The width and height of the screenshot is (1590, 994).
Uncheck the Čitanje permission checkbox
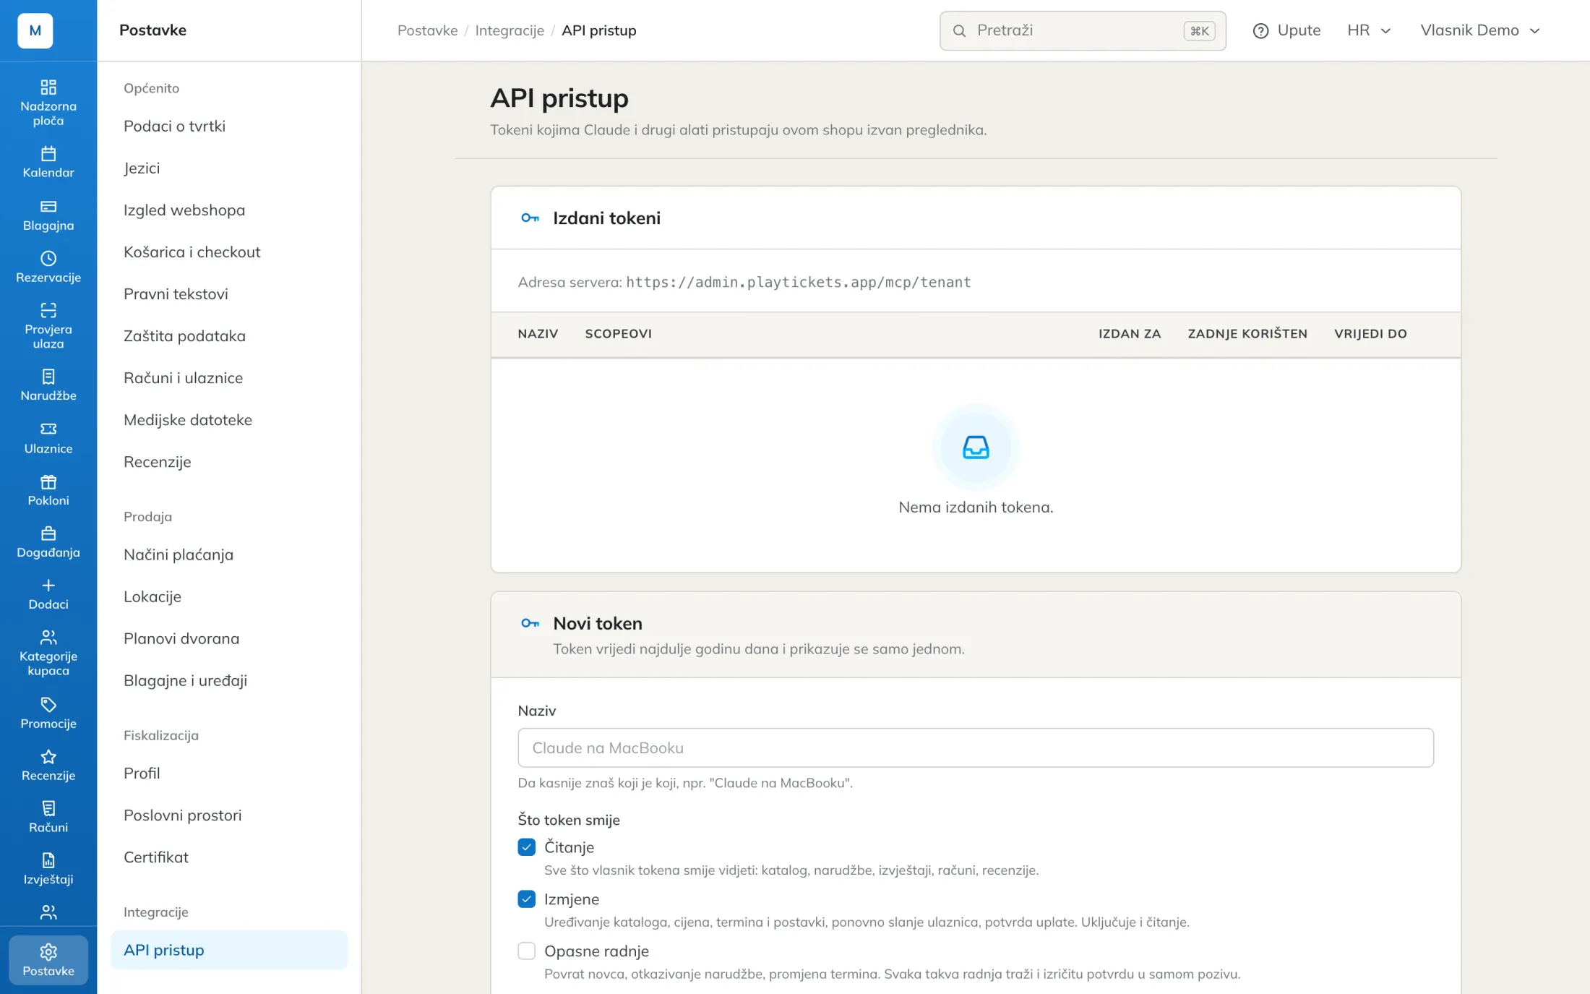(526, 847)
